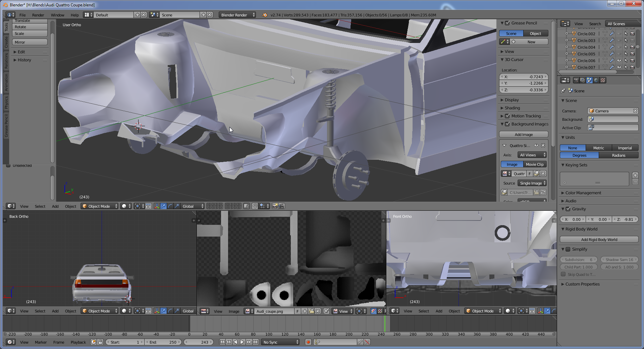Open the 3D view editor type selector
Screen dimensions: 644x349
tap(11, 206)
